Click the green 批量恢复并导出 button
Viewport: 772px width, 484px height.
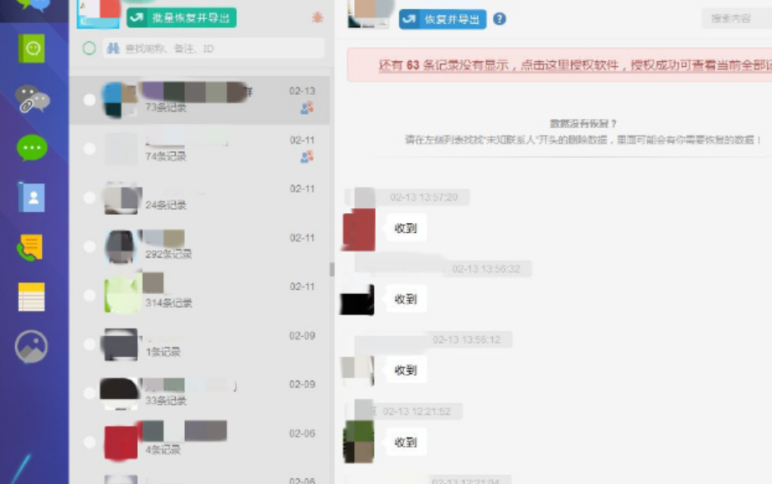coord(182,17)
